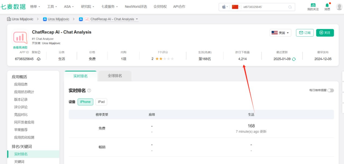The width and height of the screenshot is (344, 164).
Task: Switch to the 全球排名 tab
Action: click(115, 76)
